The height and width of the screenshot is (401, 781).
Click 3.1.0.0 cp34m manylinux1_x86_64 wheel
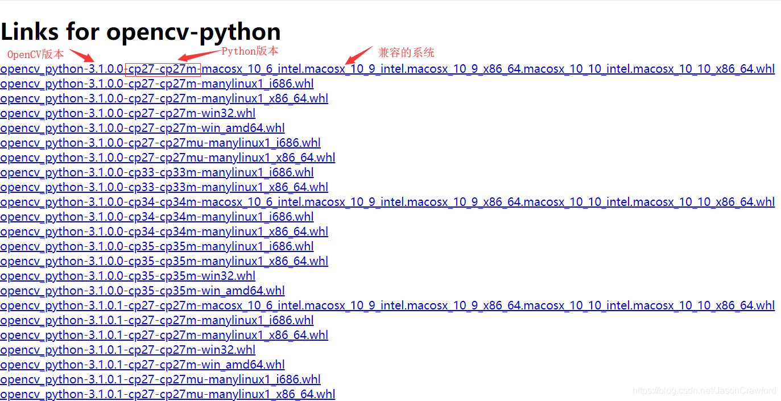tap(164, 231)
